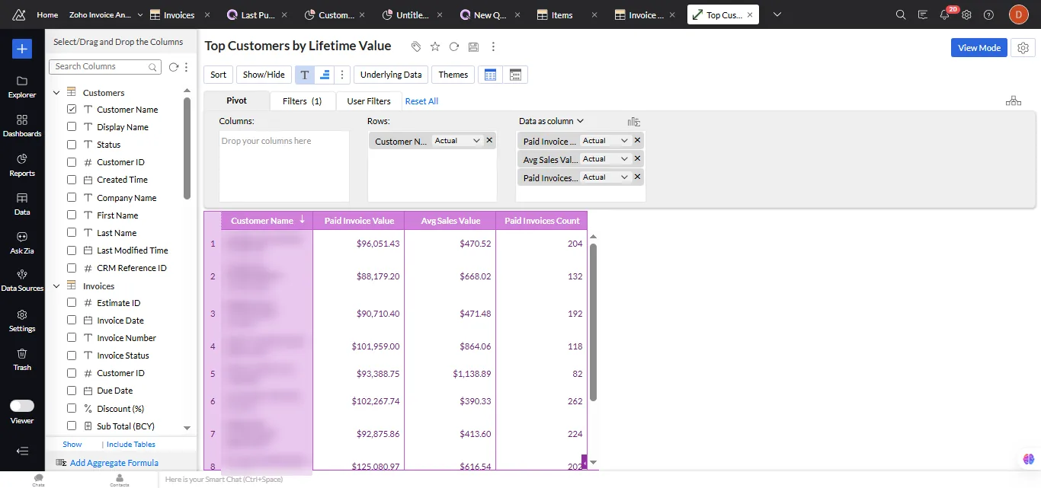This screenshot has width=1041, height=488.
Task: Mark report as favorite with star icon
Action: tap(435, 46)
